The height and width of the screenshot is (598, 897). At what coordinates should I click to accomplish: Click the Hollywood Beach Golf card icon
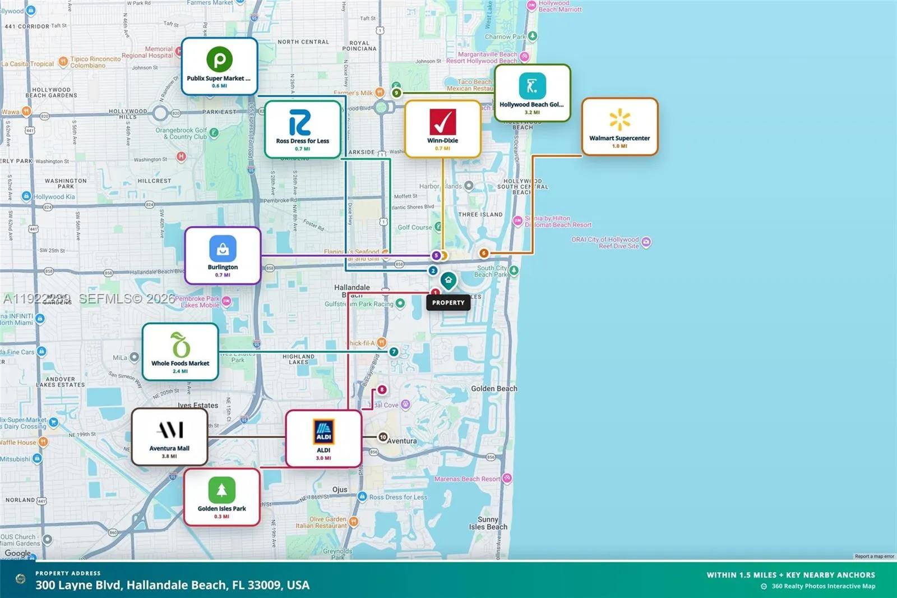tap(532, 86)
